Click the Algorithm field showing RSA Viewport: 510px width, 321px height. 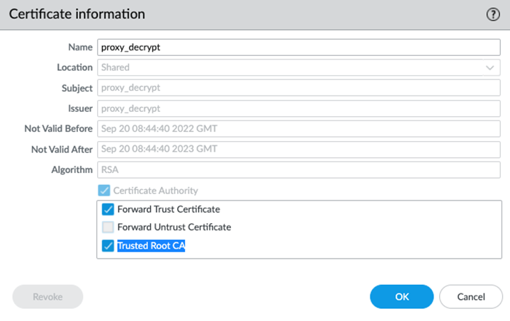coord(298,170)
